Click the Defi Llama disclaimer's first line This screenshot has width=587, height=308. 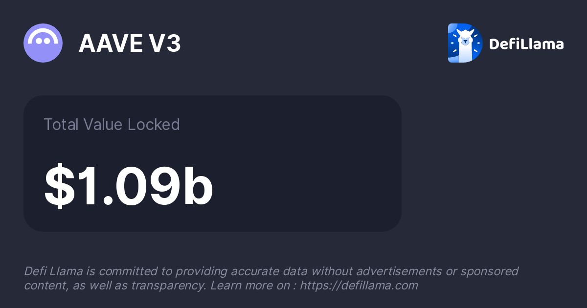(x=271, y=271)
